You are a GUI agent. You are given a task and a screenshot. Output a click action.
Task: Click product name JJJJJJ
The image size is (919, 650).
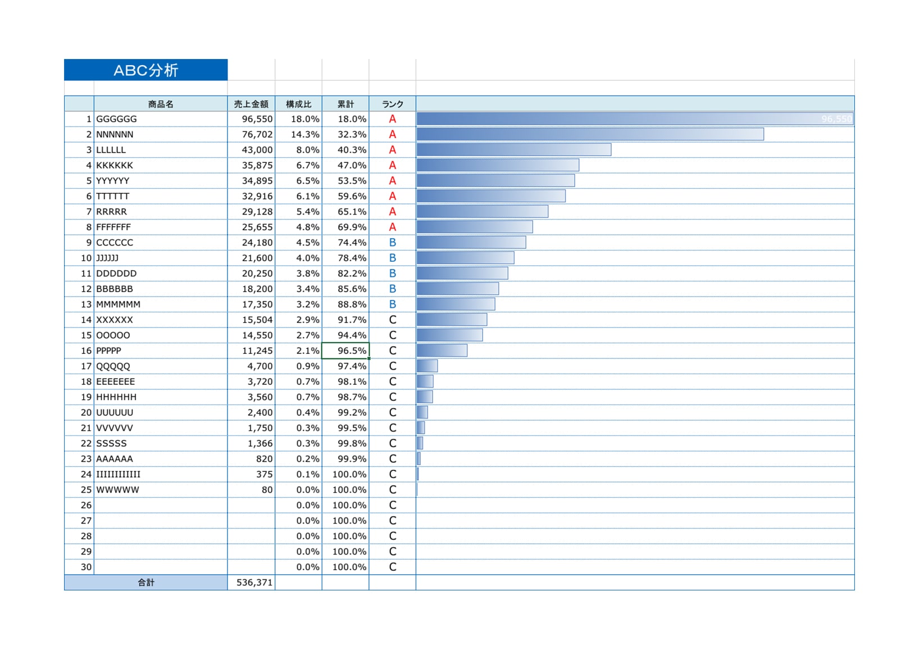pyautogui.click(x=107, y=258)
